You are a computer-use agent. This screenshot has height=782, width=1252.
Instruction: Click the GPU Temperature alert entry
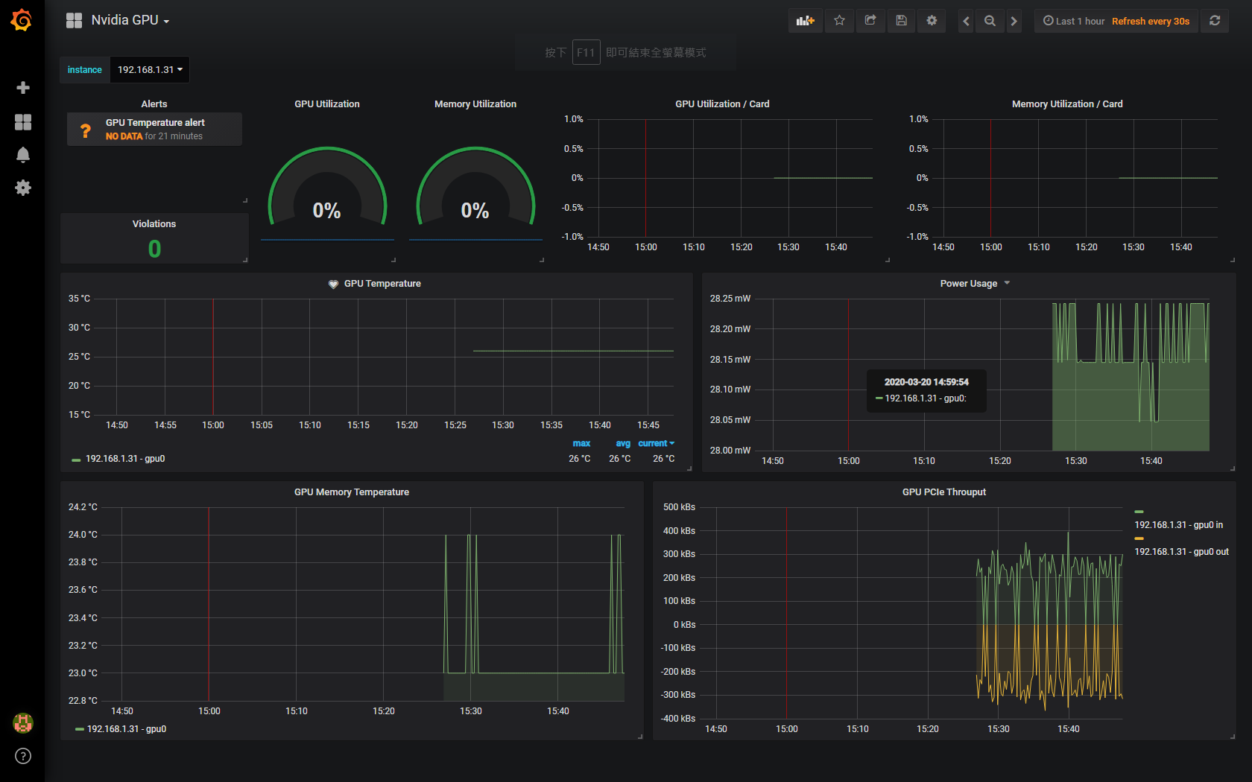154,129
